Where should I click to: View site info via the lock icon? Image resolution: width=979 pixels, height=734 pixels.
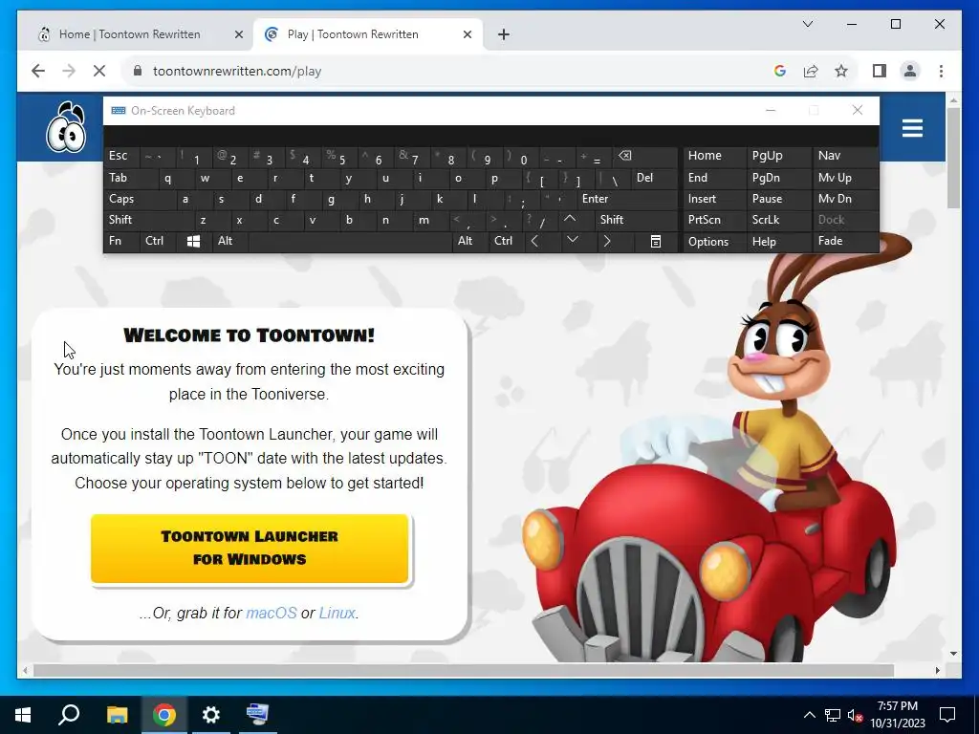138,71
